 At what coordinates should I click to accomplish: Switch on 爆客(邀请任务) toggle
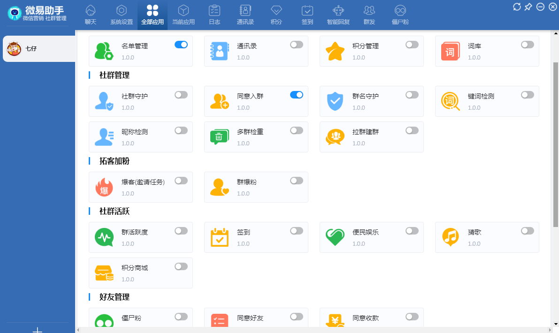click(181, 181)
